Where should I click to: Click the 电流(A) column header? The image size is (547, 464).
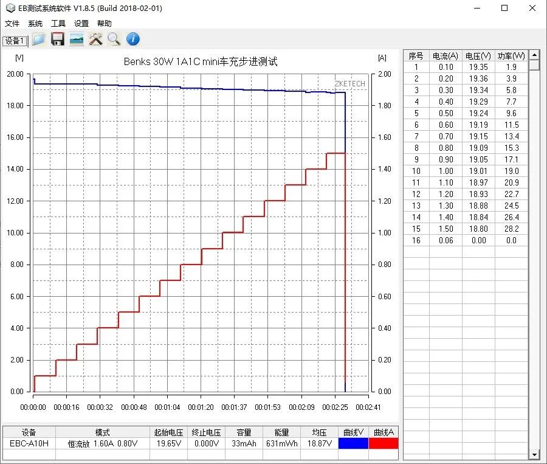(446, 56)
